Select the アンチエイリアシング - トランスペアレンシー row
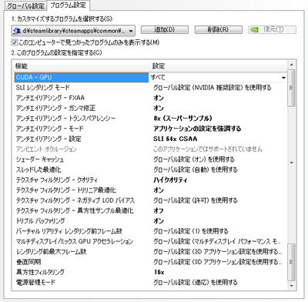Viewport: 308px width, 302px height. coord(150,119)
